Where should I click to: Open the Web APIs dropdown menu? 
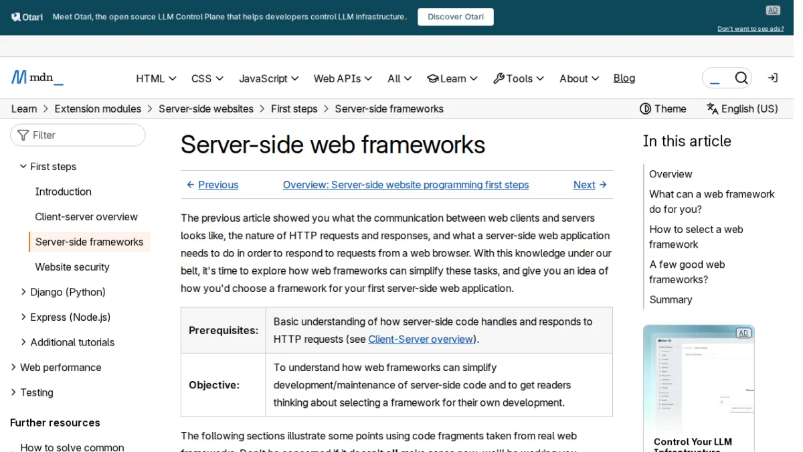click(x=343, y=78)
